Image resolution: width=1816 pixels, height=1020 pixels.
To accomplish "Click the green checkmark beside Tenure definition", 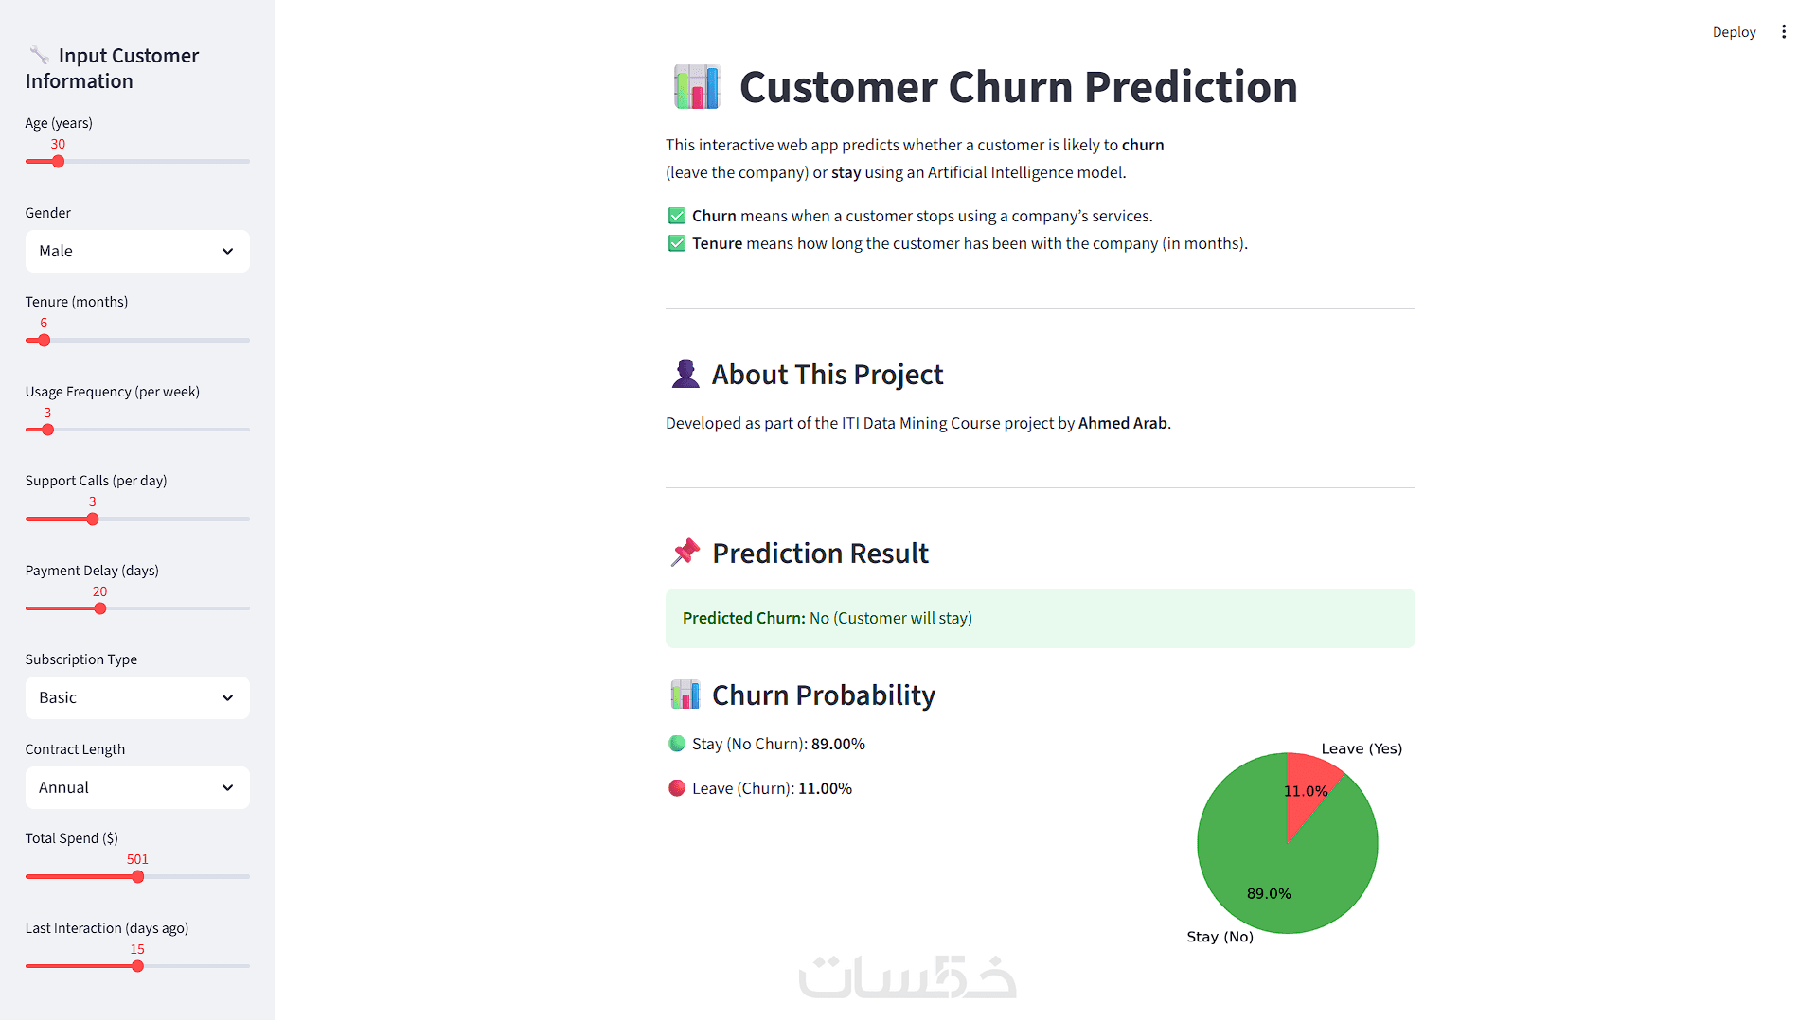I will [x=677, y=243].
